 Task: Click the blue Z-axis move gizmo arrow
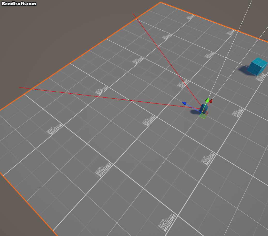[184, 103]
